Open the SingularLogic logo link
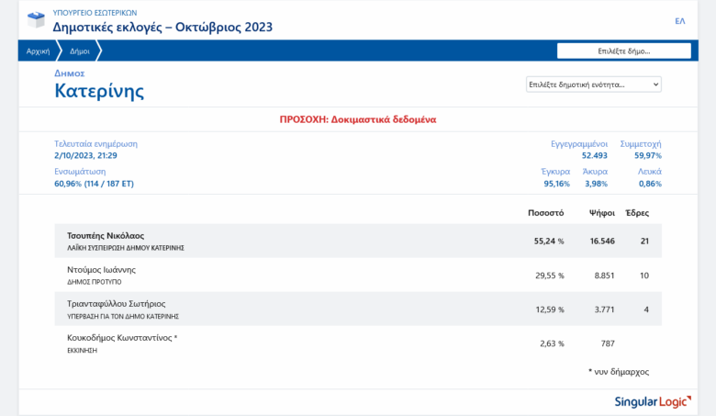716x416 pixels. coord(653,402)
